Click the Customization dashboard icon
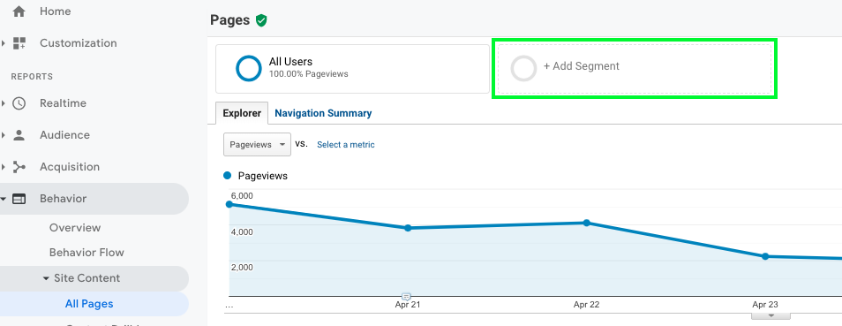Image resolution: width=842 pixels, height=326 pixels. [19, 43]
